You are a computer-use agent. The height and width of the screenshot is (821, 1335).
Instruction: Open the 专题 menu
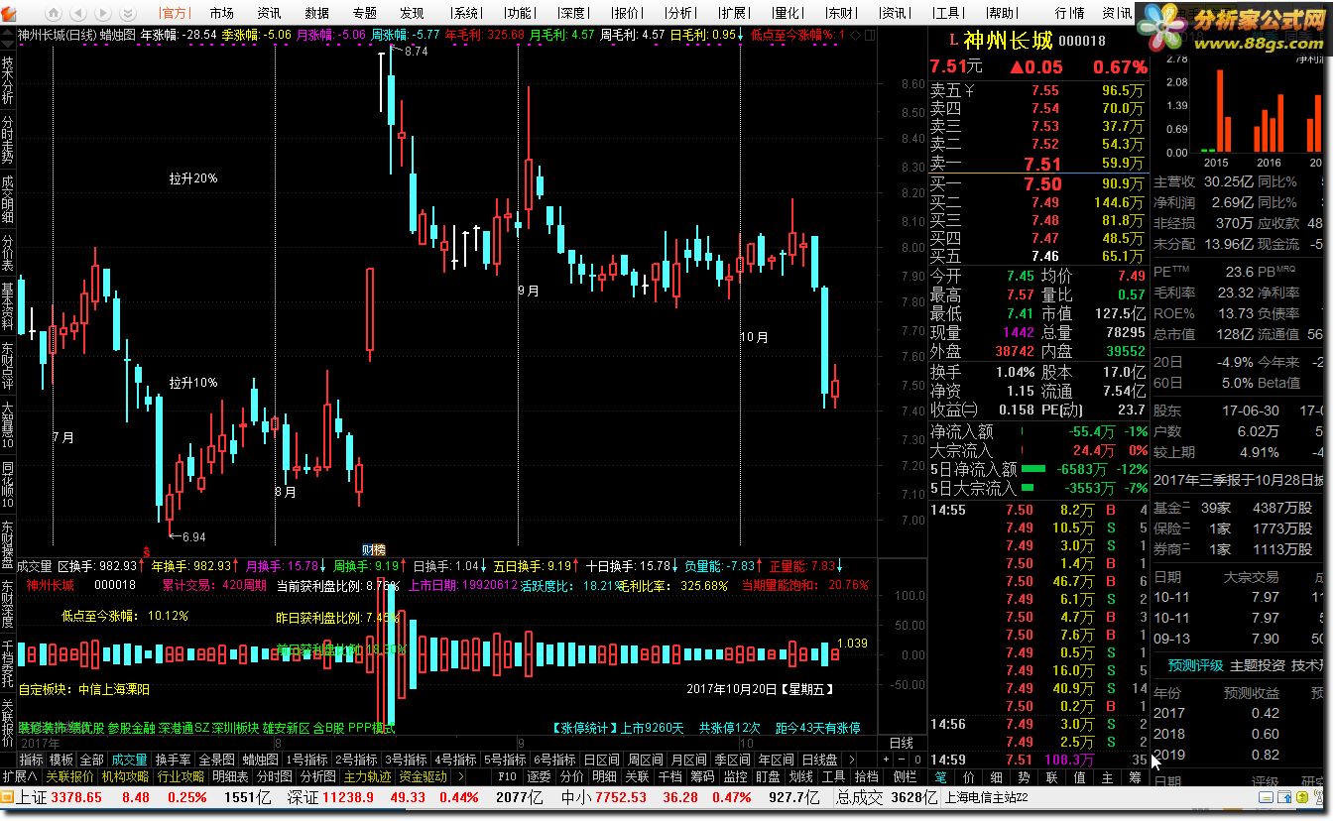pyautogui.click(x=364, y=13)
